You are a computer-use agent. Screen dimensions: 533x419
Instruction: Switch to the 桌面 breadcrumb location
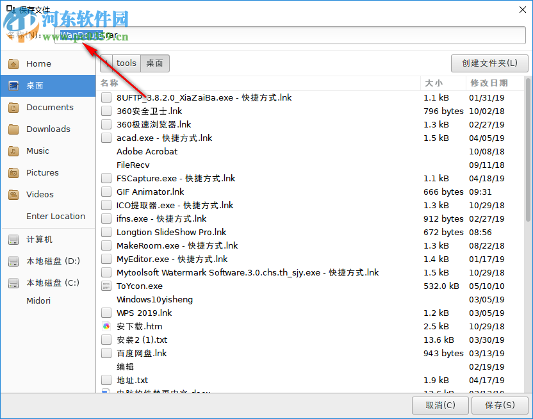coord(154,63)
